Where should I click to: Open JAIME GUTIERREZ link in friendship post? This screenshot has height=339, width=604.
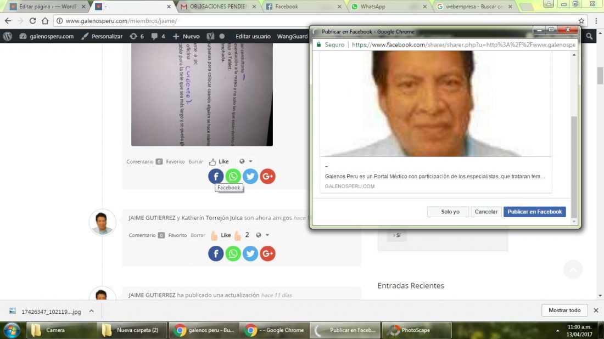(152, 218)
